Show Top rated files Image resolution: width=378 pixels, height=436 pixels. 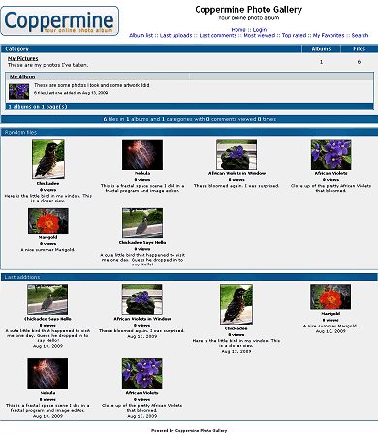294,35
